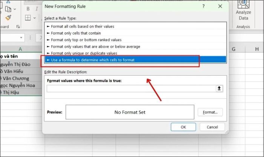This screenshot has height=157, width=264.
Task: Choose 'Format only top or bottom ranked values'
Action: pyautogui.click(x=135, y=40)
